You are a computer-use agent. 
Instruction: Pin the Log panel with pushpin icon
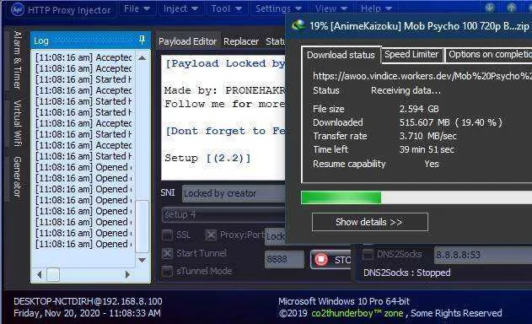(x=142, y=40)
